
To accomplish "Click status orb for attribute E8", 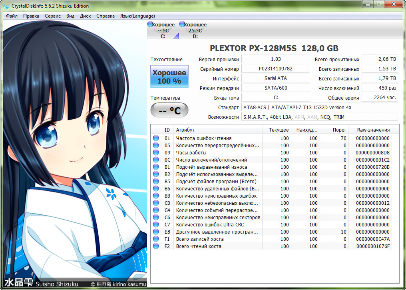I will point(155,232).
